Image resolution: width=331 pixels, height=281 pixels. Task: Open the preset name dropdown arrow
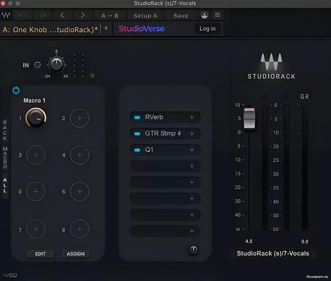pyautogui.click(x=106, y=28)
